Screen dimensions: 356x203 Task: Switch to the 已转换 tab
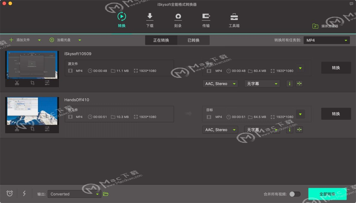point(194,40)
